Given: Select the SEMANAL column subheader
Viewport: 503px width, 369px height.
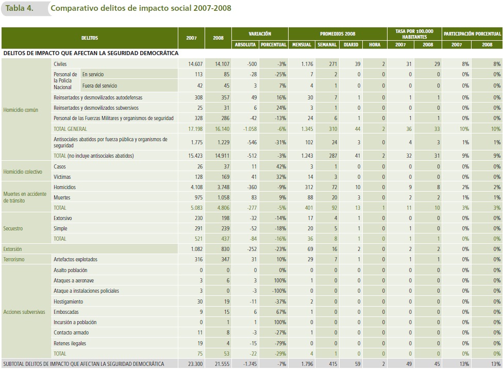Looking at the screenshot, I should [327, 45].
